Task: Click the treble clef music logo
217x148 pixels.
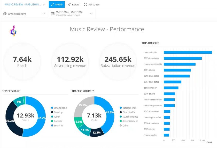Action: [x=13, y=31]
